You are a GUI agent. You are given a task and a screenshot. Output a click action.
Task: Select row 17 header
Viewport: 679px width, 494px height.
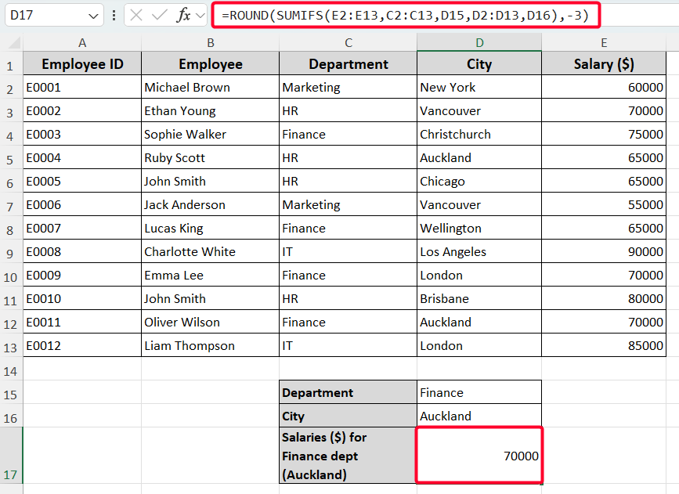(11, 456)
